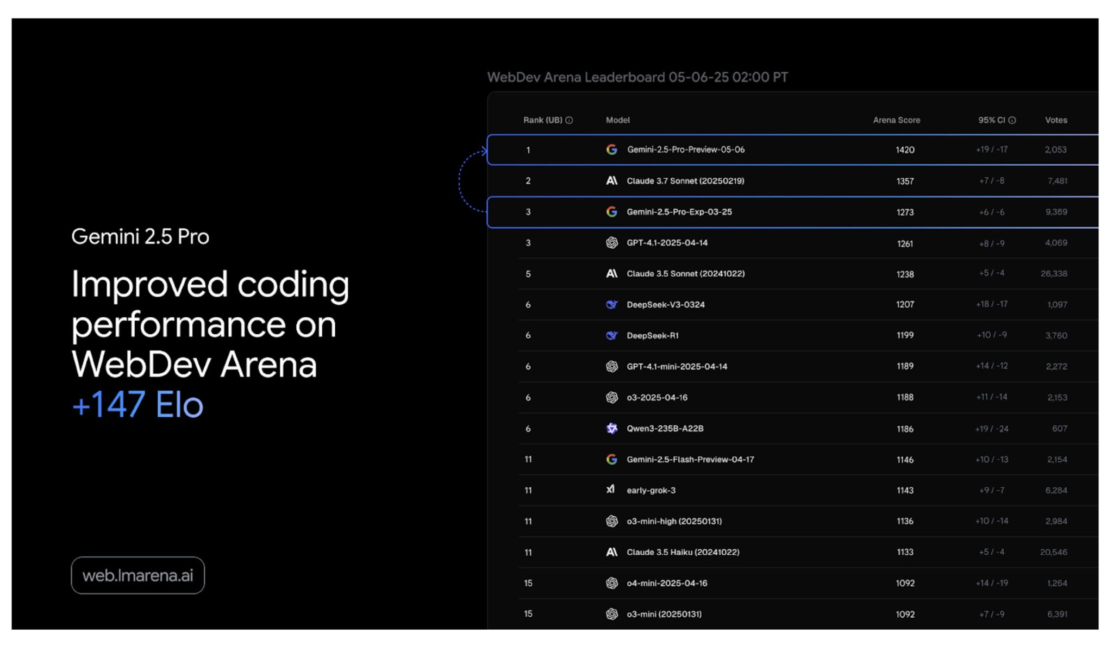Image resolution: width=1113 pixels, height=652 pixels.
Task: Click xAI logo beside early-grok-3
Action: point(610,490)
